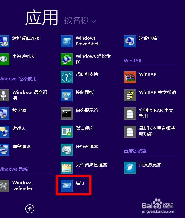Launch the 命令提示符 icon
Viewport: 185px width, 218px height.
pos(67,114)
